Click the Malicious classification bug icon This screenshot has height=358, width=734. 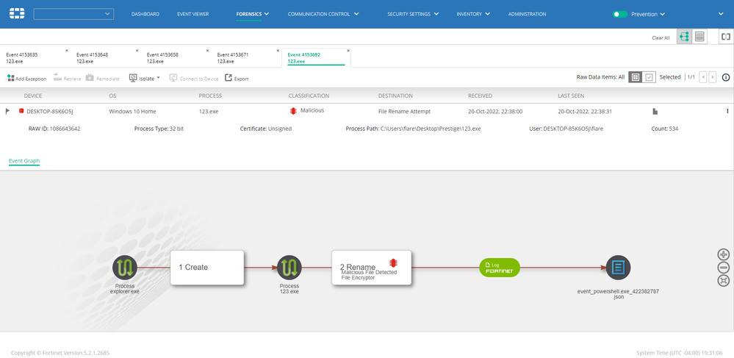(x=293, y=111)
